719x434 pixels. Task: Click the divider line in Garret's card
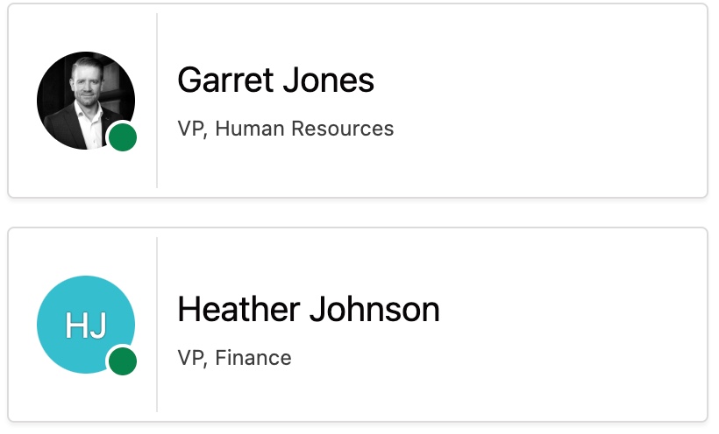(x=157, y=101)
